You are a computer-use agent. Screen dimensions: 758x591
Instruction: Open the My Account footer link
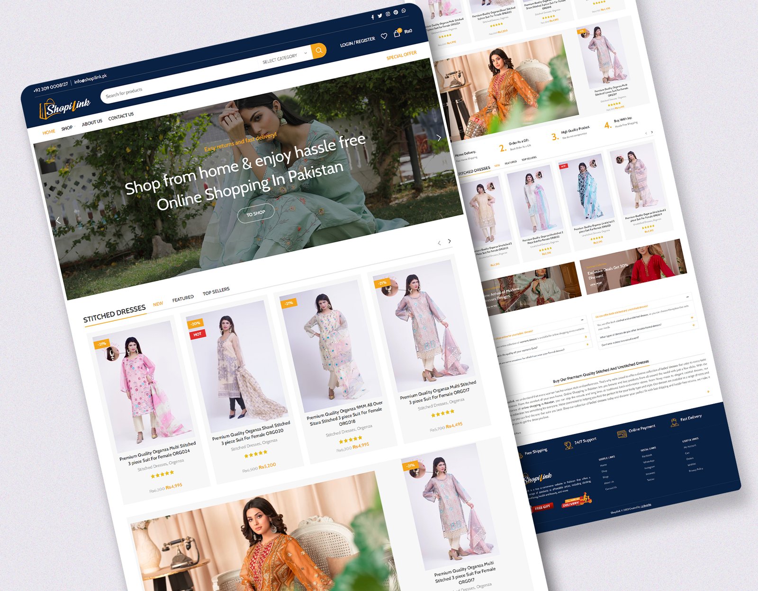690,446
